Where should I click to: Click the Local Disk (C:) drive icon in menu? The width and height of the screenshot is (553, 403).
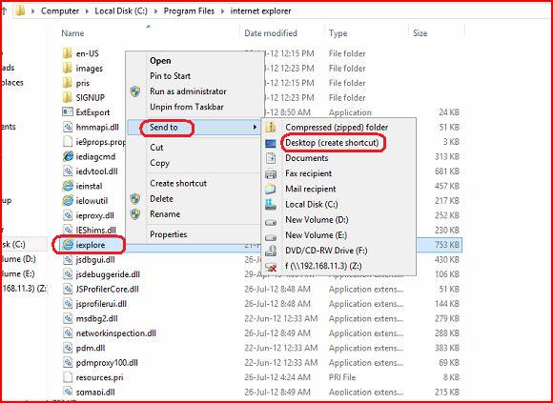pyautogui.click(x=271, y=204)
